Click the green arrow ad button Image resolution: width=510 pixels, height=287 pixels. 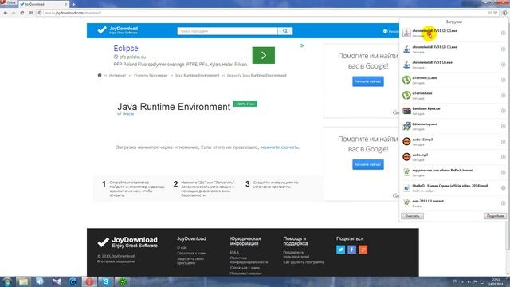(264, 55)
